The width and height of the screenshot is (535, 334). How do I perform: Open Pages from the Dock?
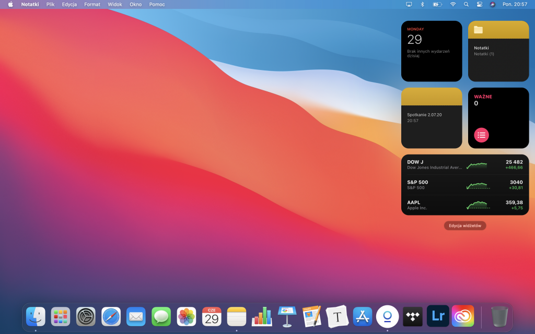coord(311,316)
